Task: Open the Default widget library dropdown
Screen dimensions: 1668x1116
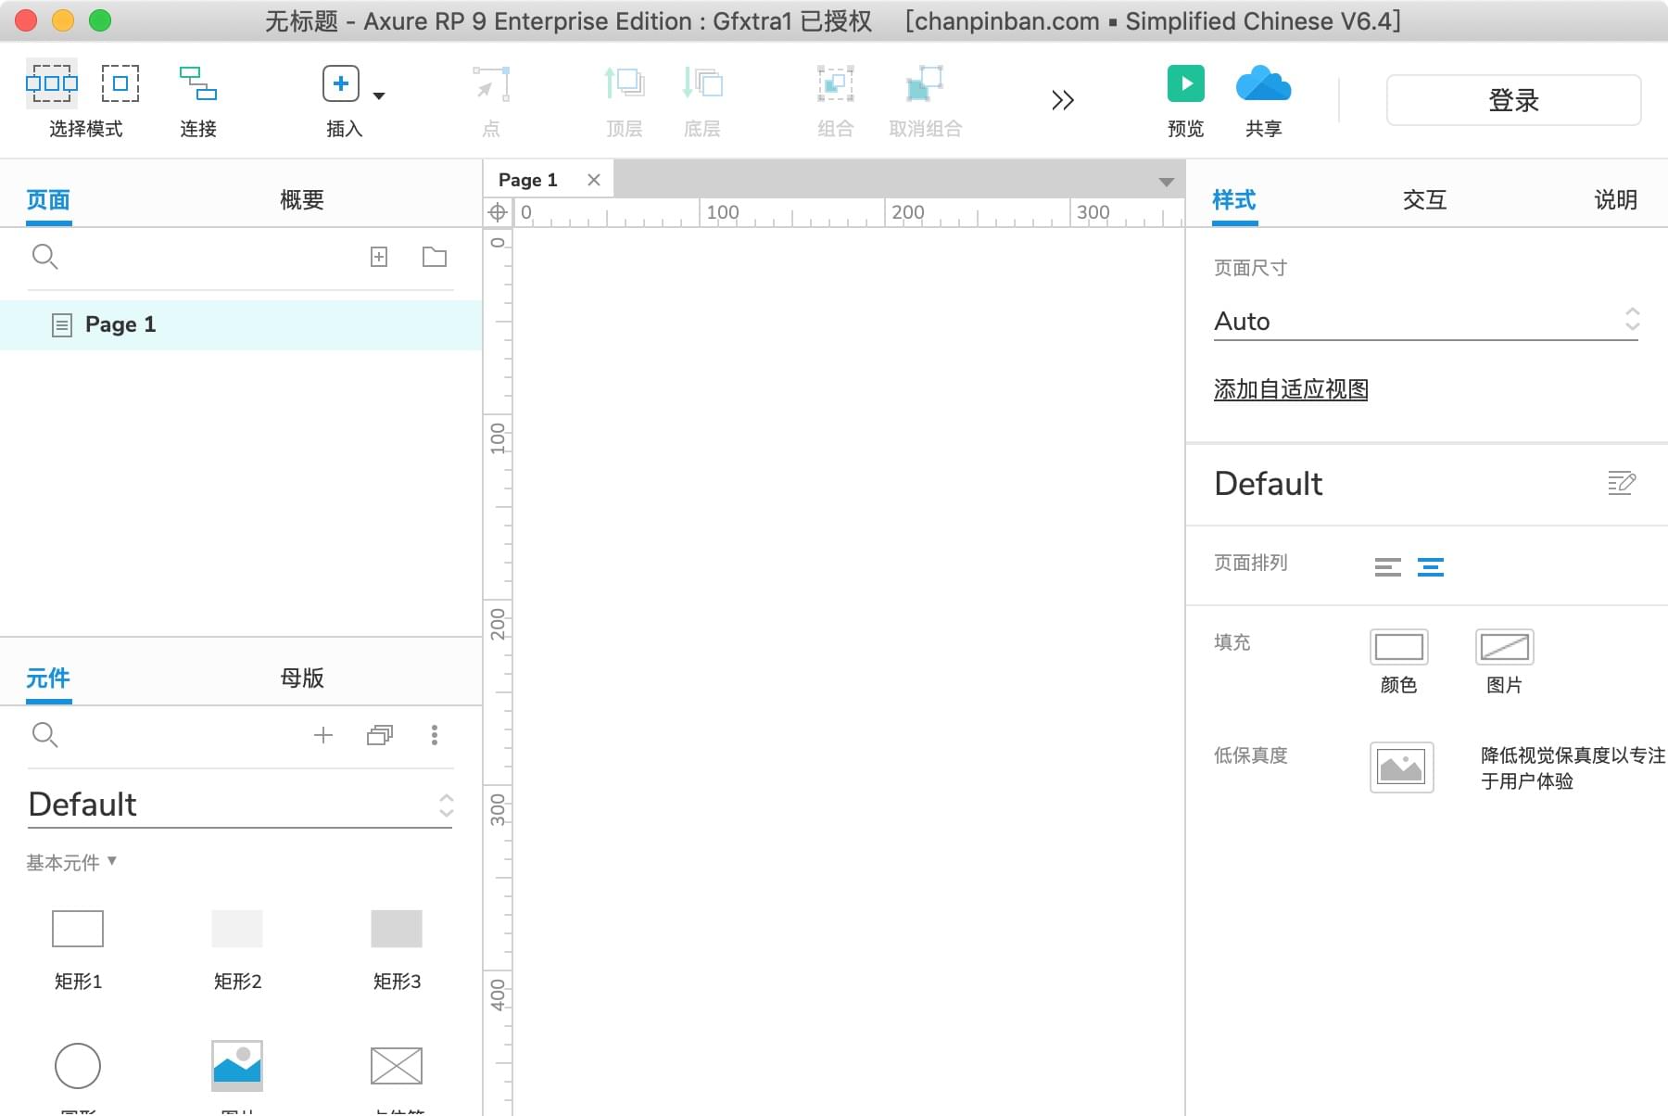Action: (x=240, y=805)
